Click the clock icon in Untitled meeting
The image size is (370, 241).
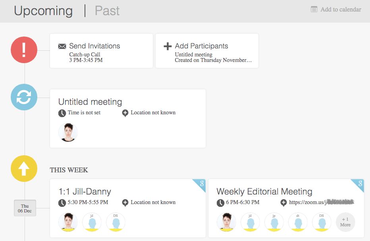pos(62,113)
